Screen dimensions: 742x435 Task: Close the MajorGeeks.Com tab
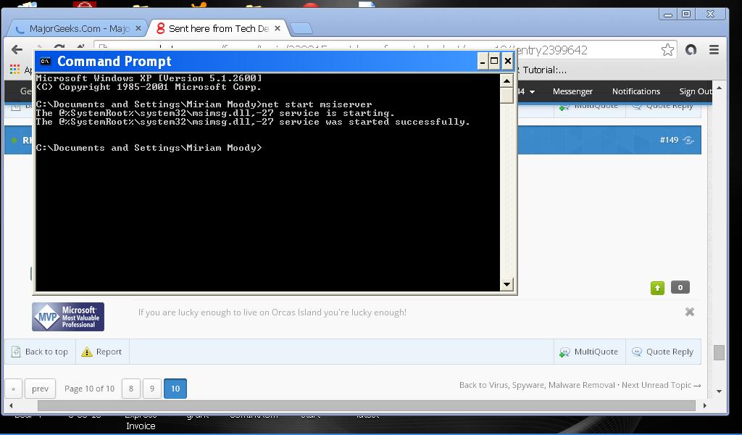point(138,28)
